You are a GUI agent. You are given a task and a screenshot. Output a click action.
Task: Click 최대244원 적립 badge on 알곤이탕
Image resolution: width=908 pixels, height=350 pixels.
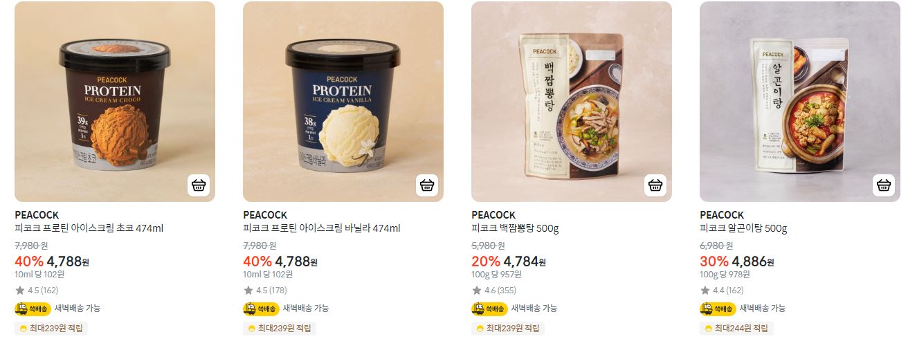736,328
